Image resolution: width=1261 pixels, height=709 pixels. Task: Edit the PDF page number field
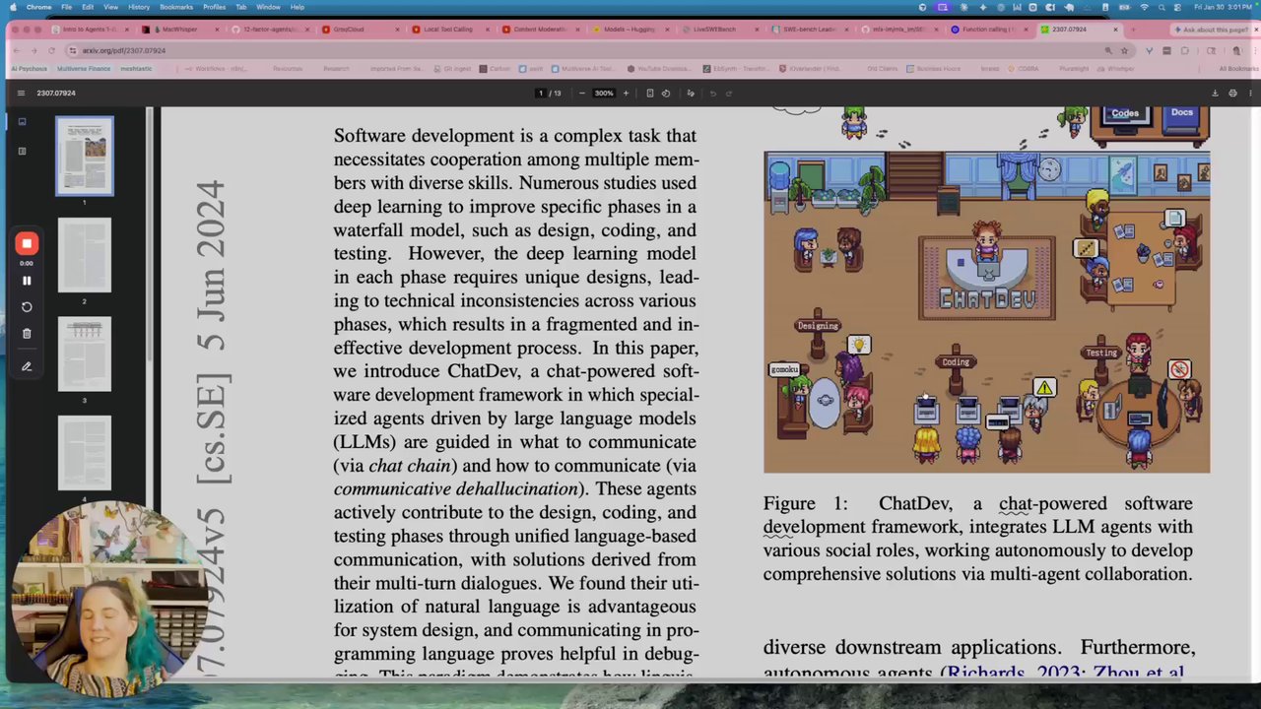tap(540, 93)
